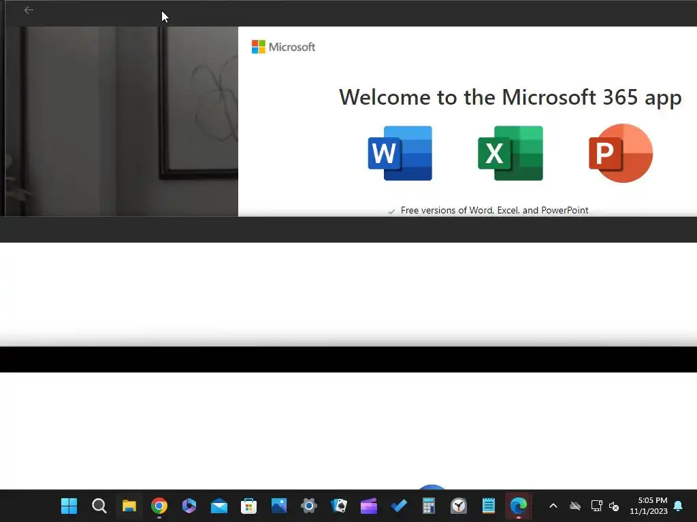Screen dimensions: 697x522
Task: Open the Photos app from taskbar
Action: (279, 506)
